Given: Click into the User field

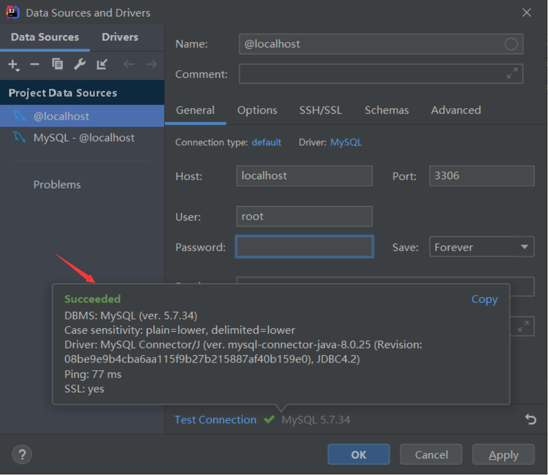Looking at the screenshot, I should (304, 216).
